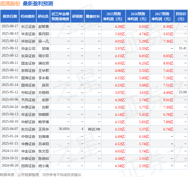The width and height of the screenshot is (188, 177).
Task: Click target price 25.00
Action: pyautogui.click(x=183, y=92)
